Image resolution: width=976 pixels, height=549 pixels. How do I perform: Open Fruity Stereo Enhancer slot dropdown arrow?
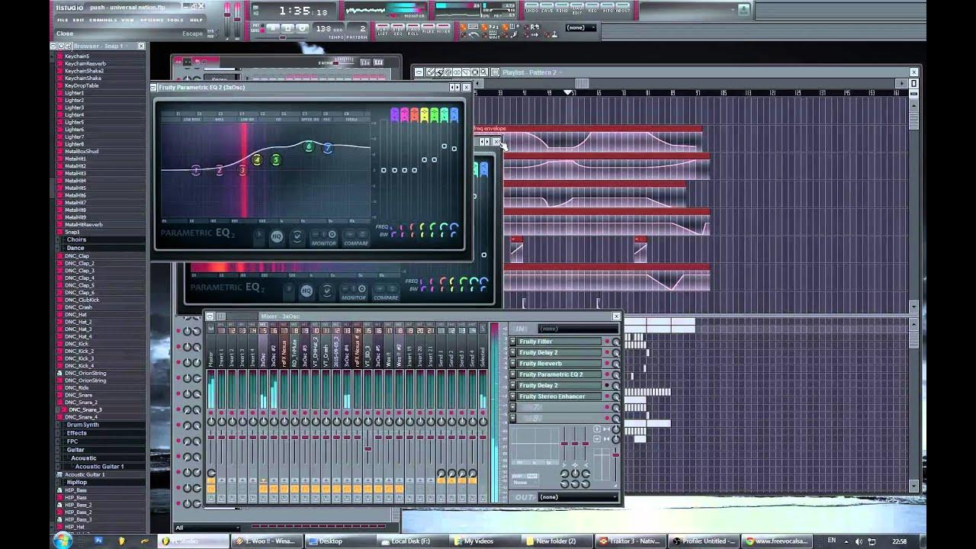point(512,396)
